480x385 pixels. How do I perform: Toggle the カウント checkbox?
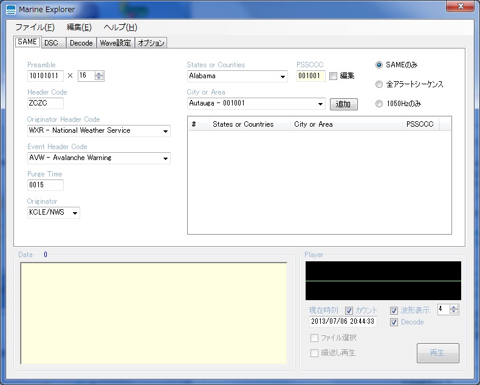tap(349, 311)
